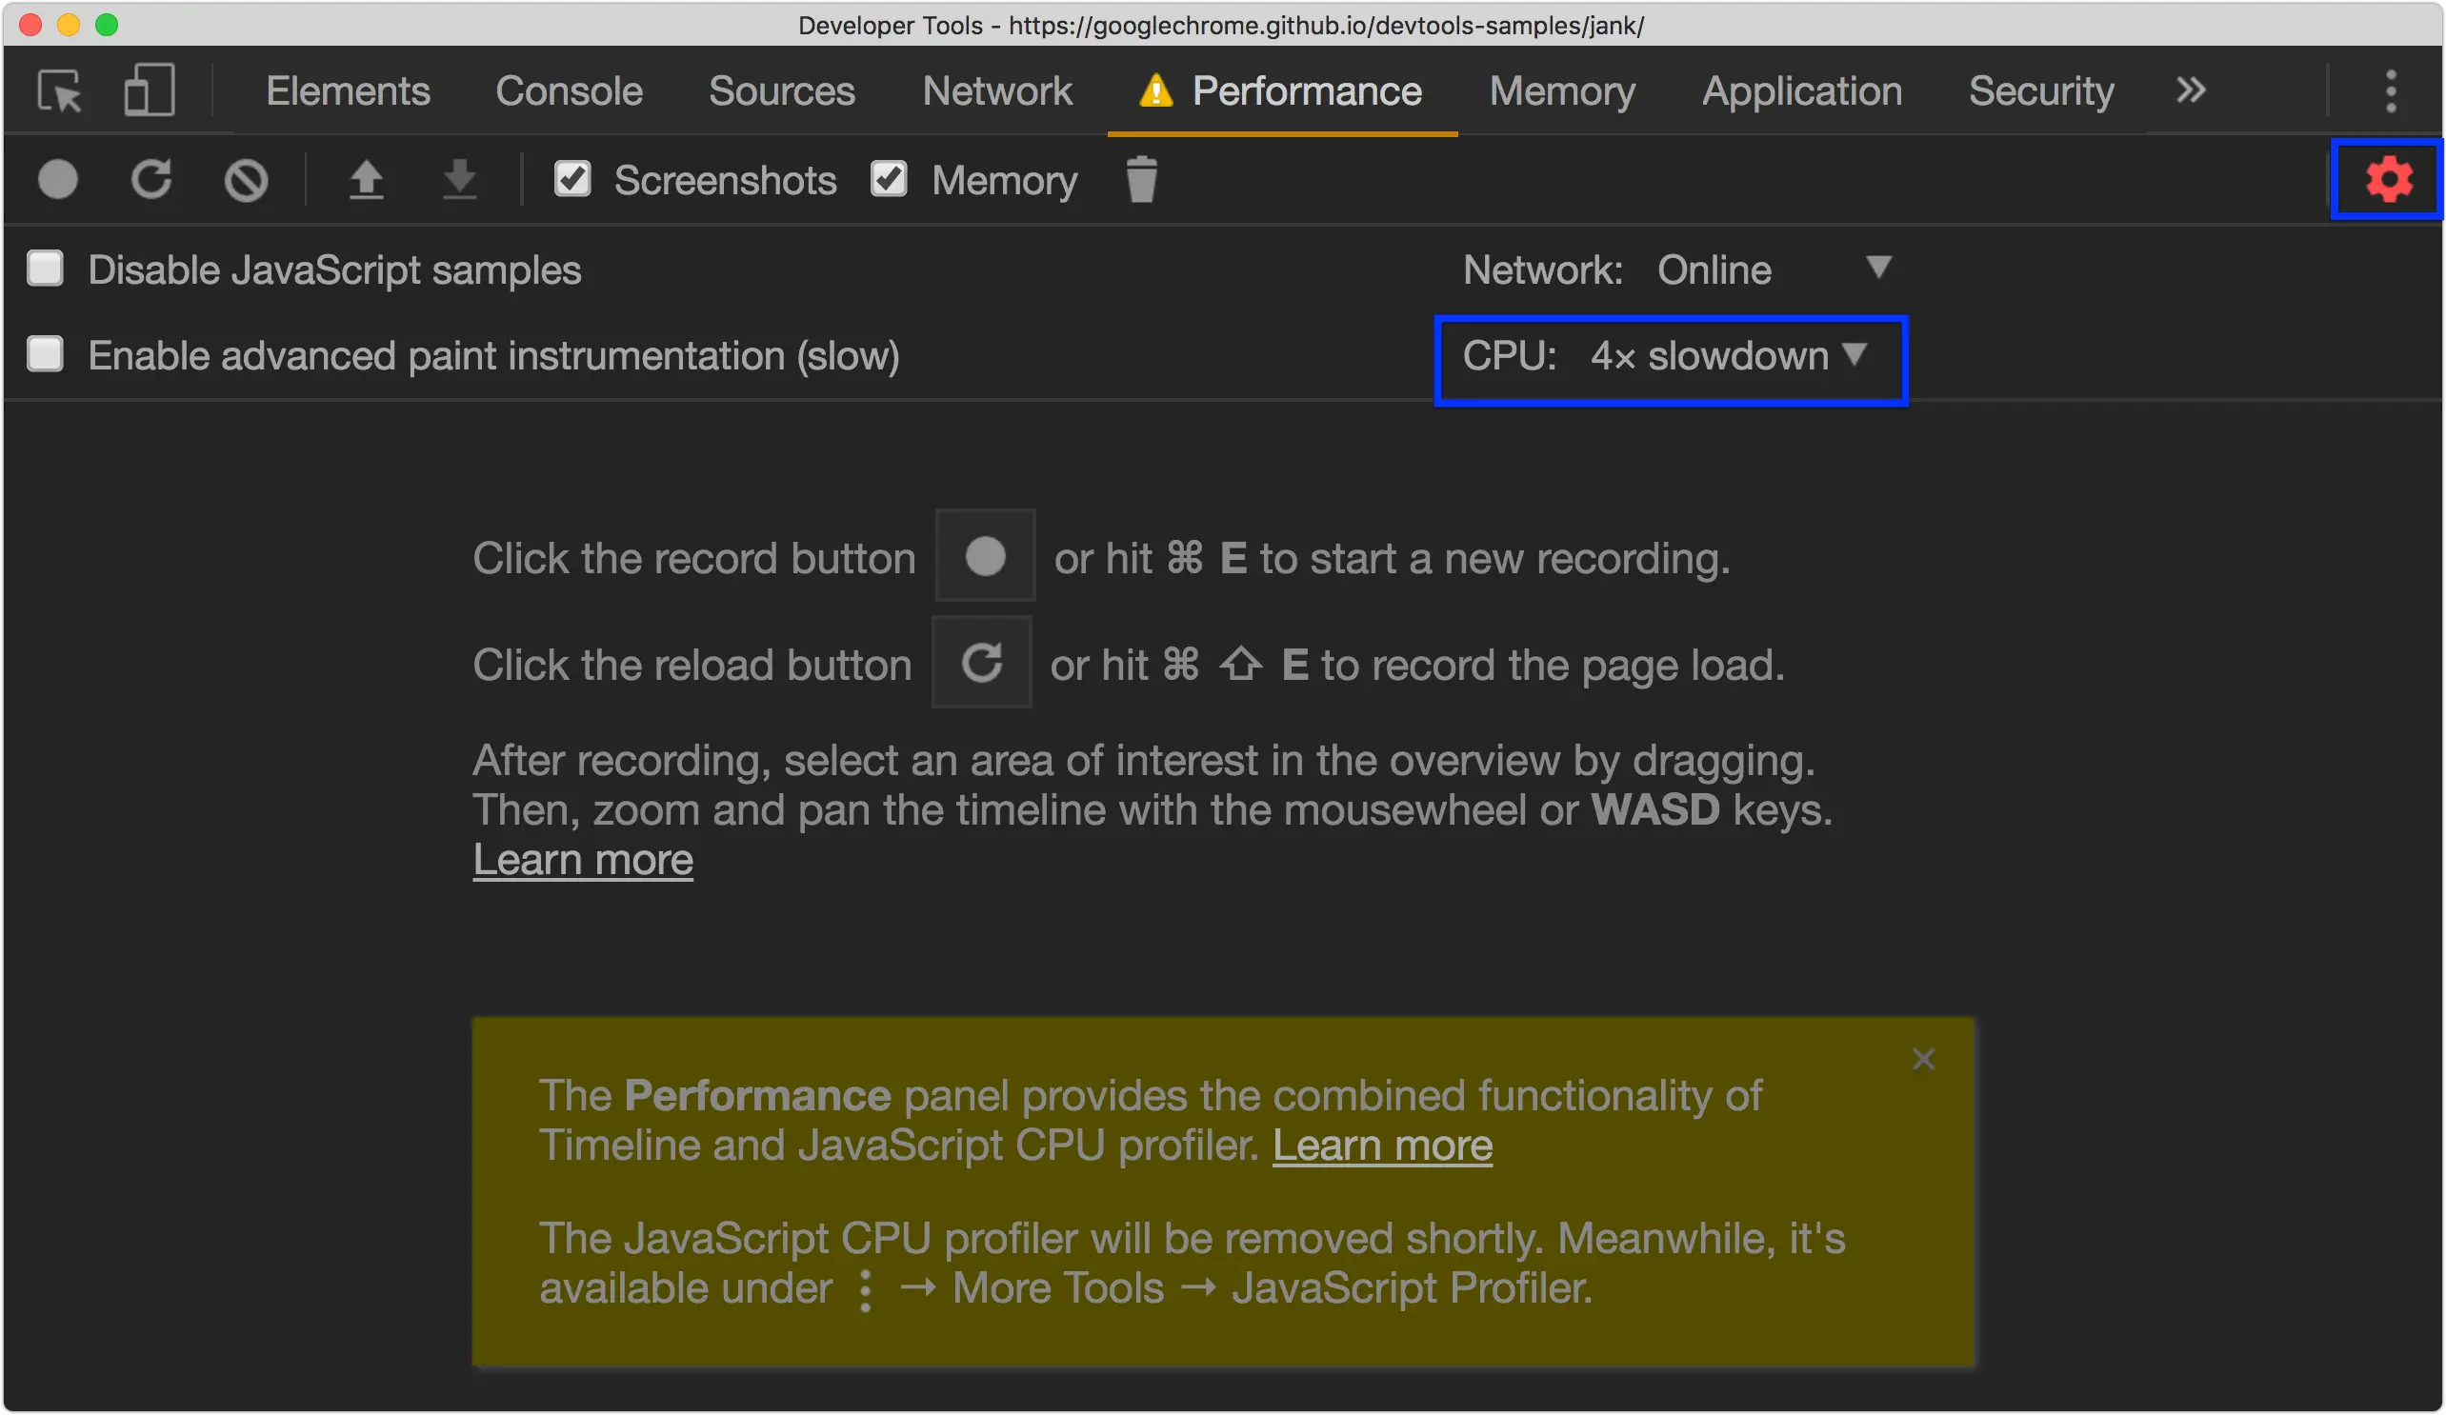Uncheck the Memory checkbox
The image size is (2446, 1415).
(888, 180)
